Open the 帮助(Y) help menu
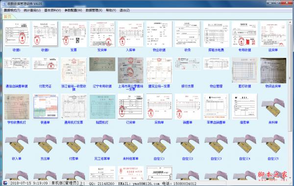This screenshot has width=294, height=186. 111,10
